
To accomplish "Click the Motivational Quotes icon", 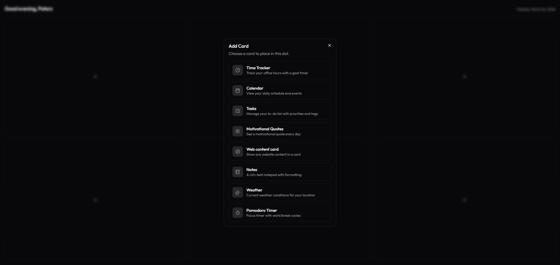I will tap(238, 131).
